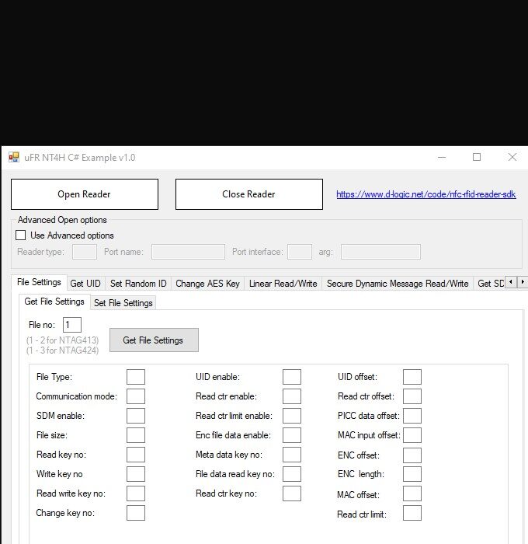Enable Use Advanced options checkbox
The height and width of the screenshot is (544, 528).
click(20, 235)
